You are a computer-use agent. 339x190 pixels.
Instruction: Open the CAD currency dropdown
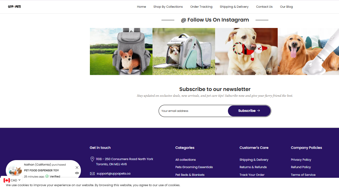click(x=12, y=180)
